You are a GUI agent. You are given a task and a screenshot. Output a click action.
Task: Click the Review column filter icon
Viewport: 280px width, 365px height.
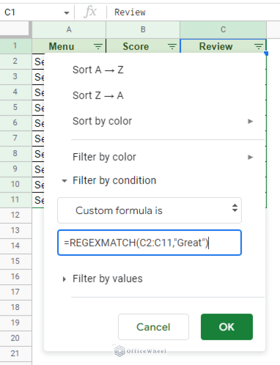259,46
